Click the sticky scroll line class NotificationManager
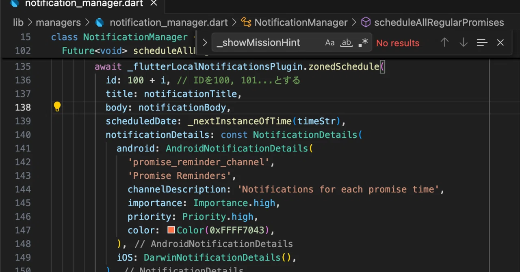 point(119,37)
